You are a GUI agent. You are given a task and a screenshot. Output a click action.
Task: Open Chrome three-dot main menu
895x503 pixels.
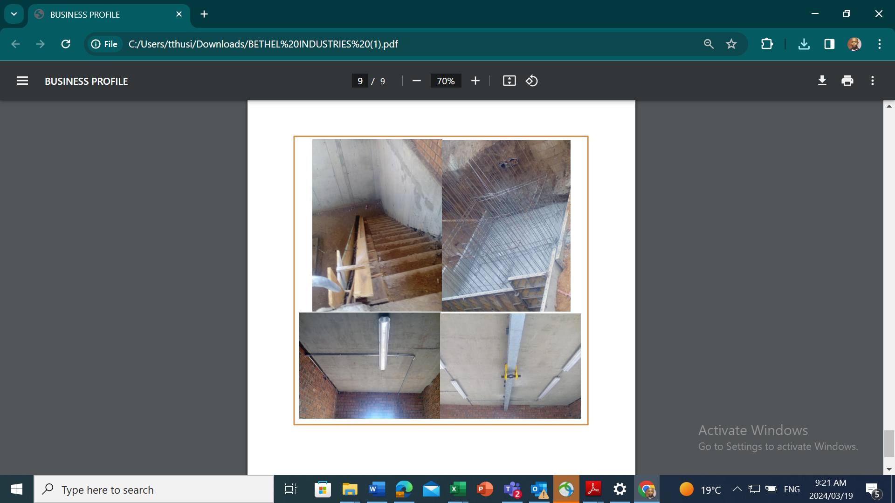coord(879,44)
